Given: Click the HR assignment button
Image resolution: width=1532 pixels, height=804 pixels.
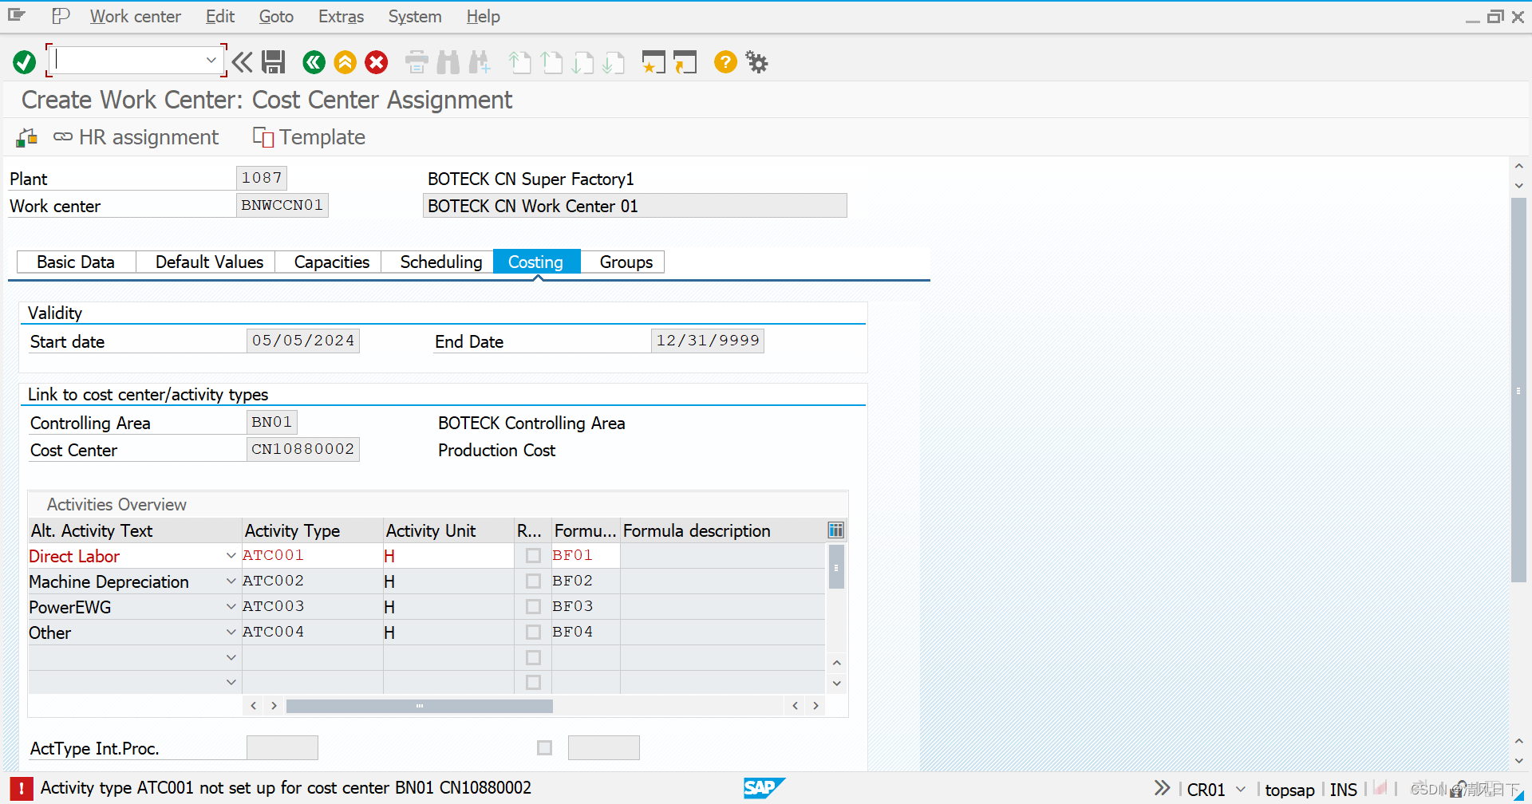Looking at the screenshot, I should [136, 137].
